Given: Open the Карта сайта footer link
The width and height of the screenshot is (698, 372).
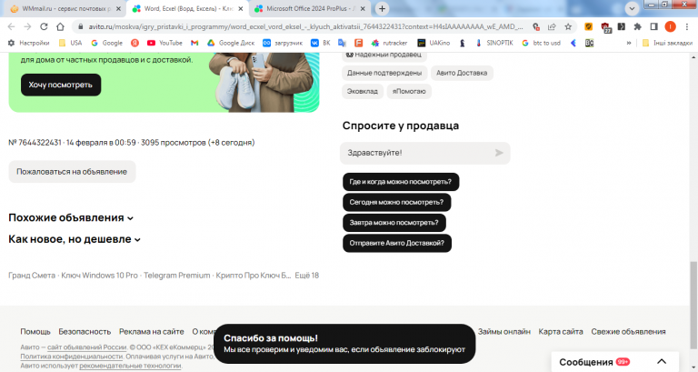Looking at the screenshot, I should click(x=561, y=331).
